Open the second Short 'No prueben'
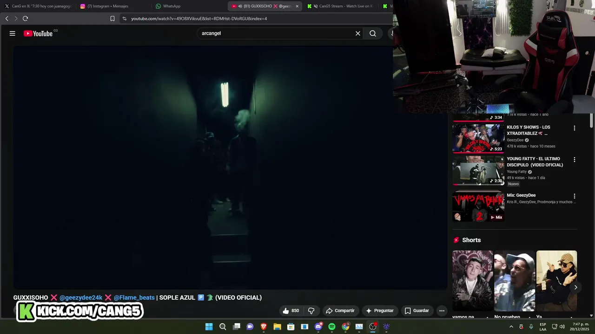This screenshot has height=334, width=595. 515,281
